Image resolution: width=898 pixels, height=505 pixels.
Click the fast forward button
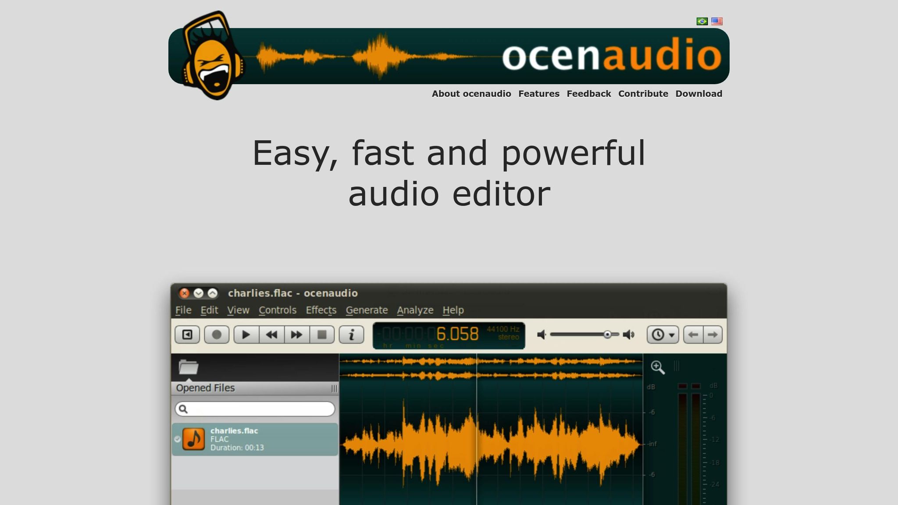click(x=297, y=335)
